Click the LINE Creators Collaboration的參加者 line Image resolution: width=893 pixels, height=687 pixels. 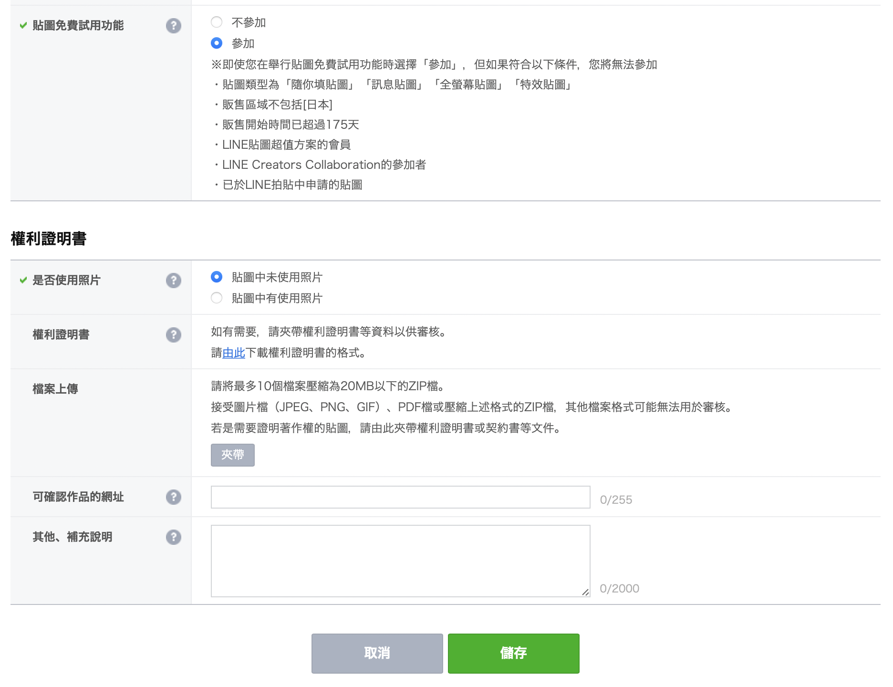pos(319,165)
